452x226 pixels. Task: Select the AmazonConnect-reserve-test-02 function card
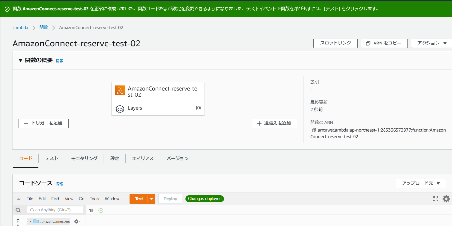pyautogui.click(x=158, y=99)
